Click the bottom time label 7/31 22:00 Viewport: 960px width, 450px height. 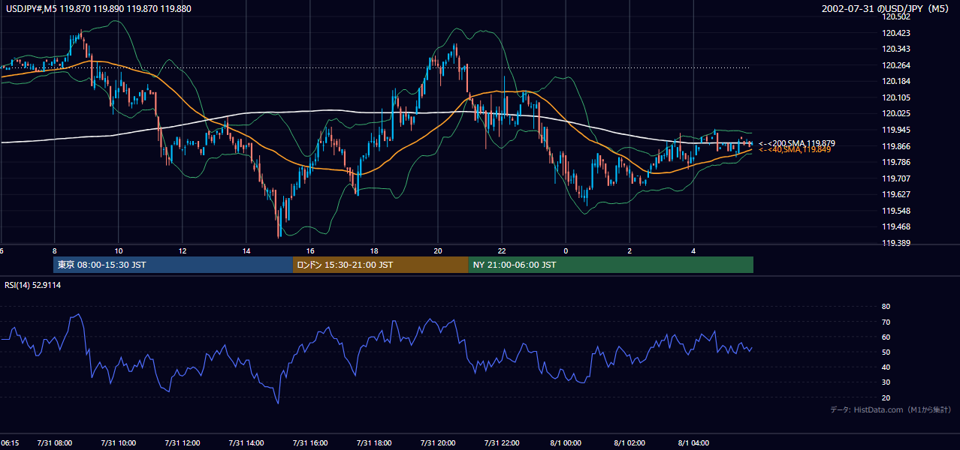click(x=502, y=443)
